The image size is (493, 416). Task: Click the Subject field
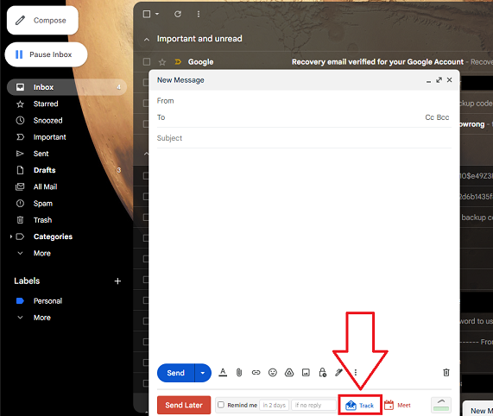304,138
